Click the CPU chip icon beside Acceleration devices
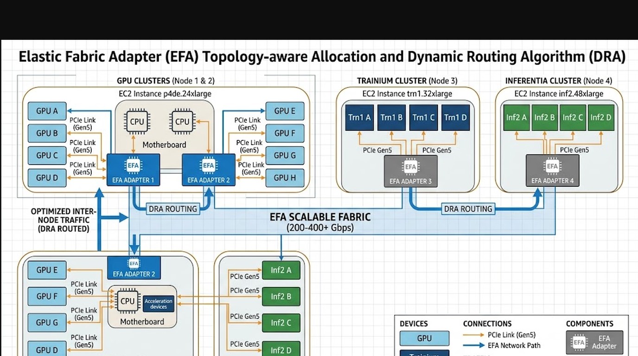The image size is (638, 356). coord(127,301)
